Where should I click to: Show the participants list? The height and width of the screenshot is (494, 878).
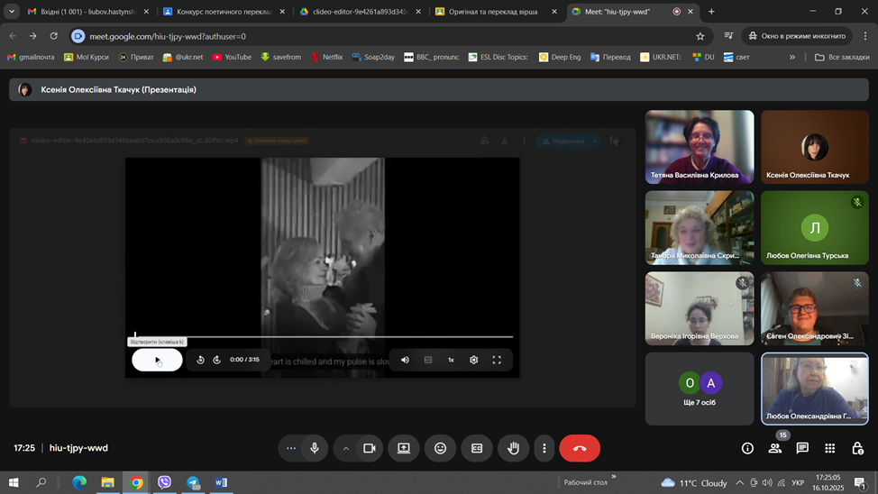point(774,448)
